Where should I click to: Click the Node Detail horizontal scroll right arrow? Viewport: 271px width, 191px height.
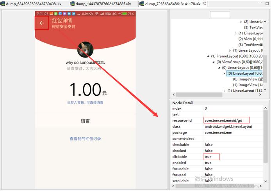click(x=260, y=186)
